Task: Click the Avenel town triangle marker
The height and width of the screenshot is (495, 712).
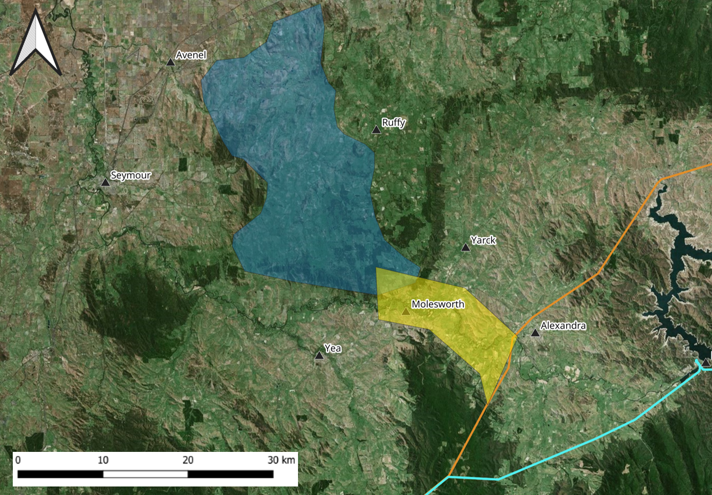Action: [170, 62]
